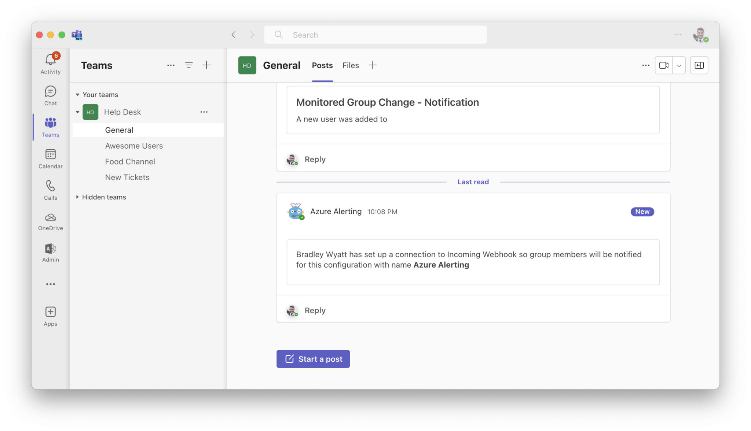Open Help Desk team more options
Screen dimensions: 751x431
click(x=204, y=112)
